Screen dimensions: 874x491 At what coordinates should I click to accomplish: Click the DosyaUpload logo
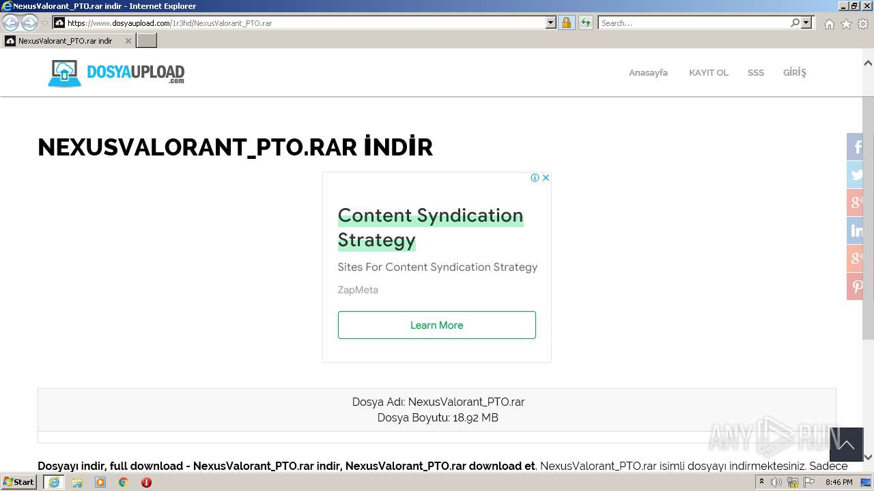(116, 73)
